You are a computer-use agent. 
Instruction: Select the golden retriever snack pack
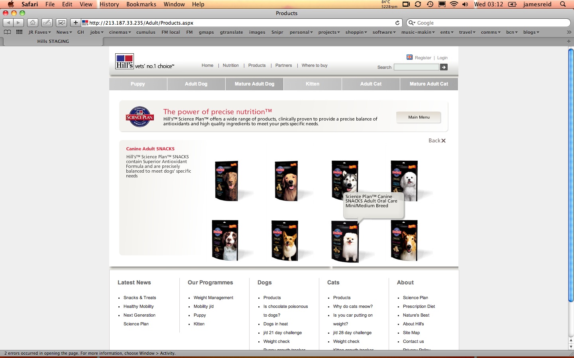[x=286, y=181]
